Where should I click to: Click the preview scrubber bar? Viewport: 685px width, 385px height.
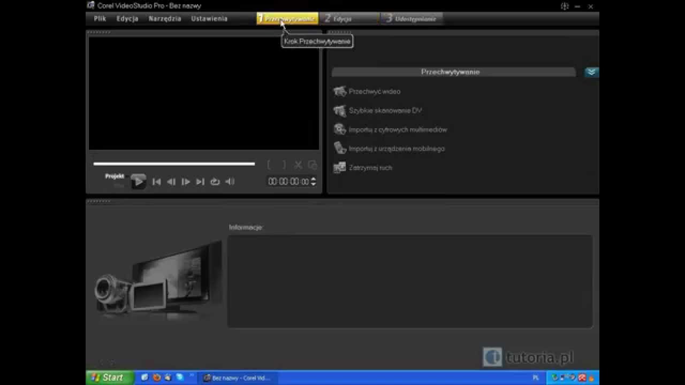174,164
